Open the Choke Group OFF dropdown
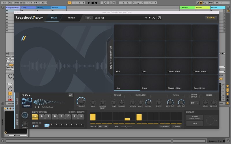Image resolution: width=231 pixels, height=144 pixels. point(194,103)
